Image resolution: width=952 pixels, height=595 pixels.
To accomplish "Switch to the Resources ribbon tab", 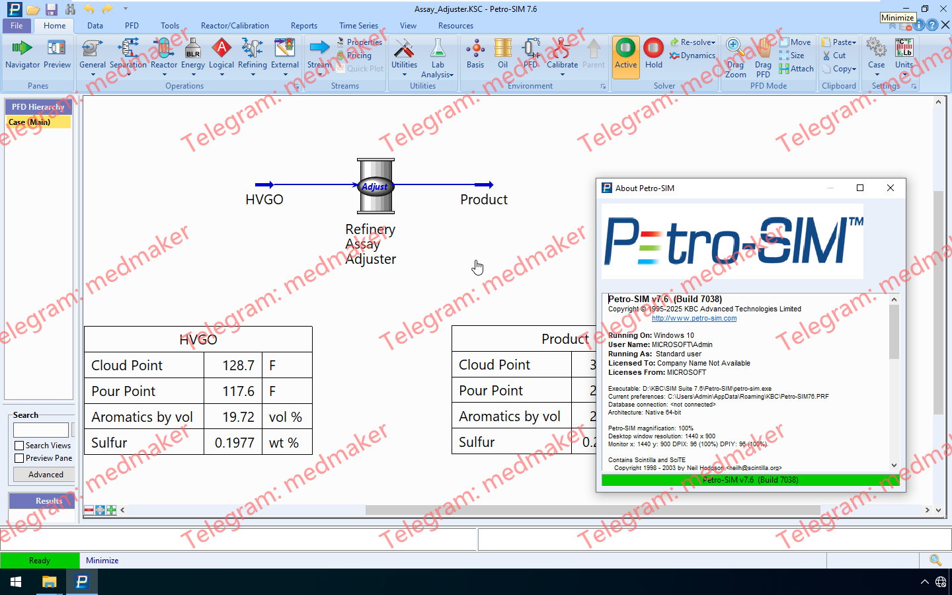I will 456,26.
